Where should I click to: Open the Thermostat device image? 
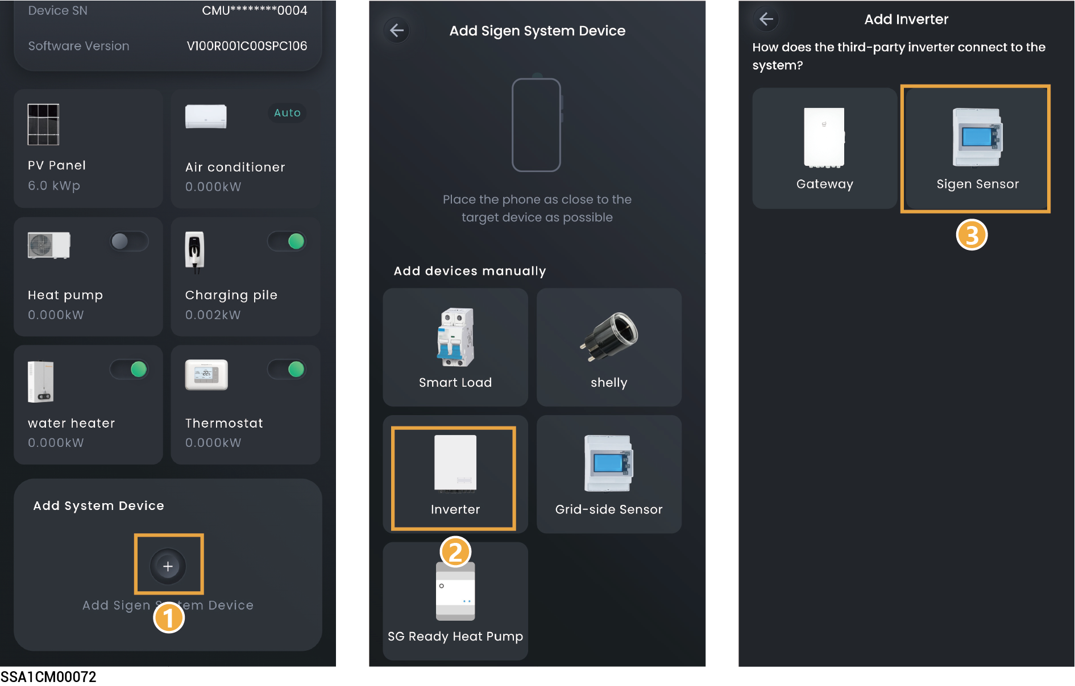pyautogui.click(x=206, y=375)
